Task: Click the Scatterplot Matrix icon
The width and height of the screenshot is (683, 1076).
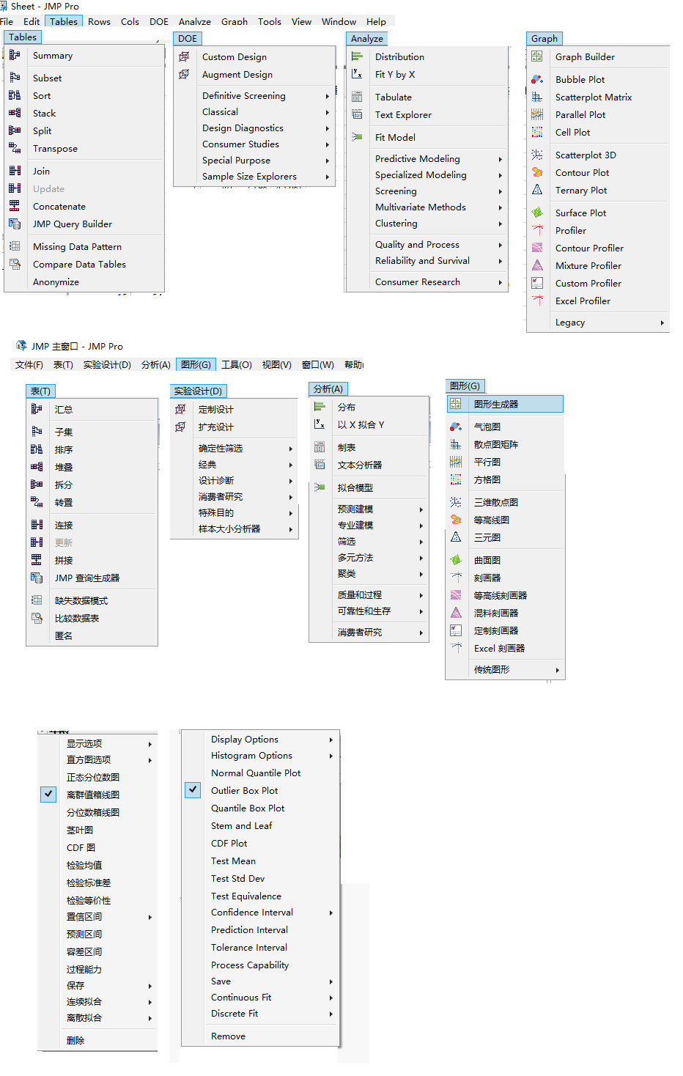Action: pyautogui.click(x=537, y=97)
